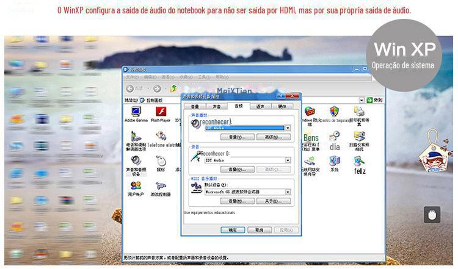The height and width of the screenshot is (269, 458).
Task: Click the MIDI playback Volume button
Action: (237, 201)
